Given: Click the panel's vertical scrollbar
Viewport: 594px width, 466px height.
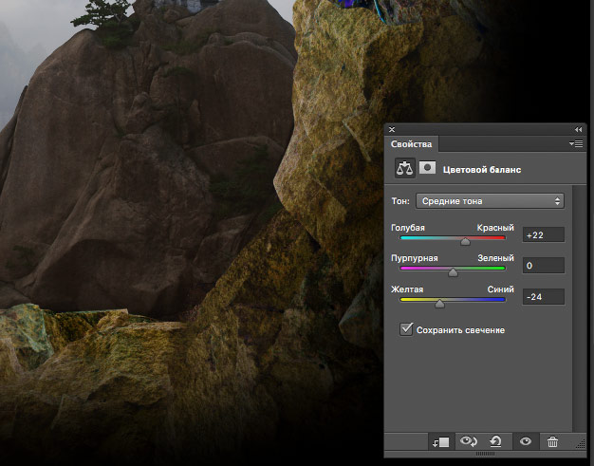Looking at the screenshot, I should click(579, 308).
